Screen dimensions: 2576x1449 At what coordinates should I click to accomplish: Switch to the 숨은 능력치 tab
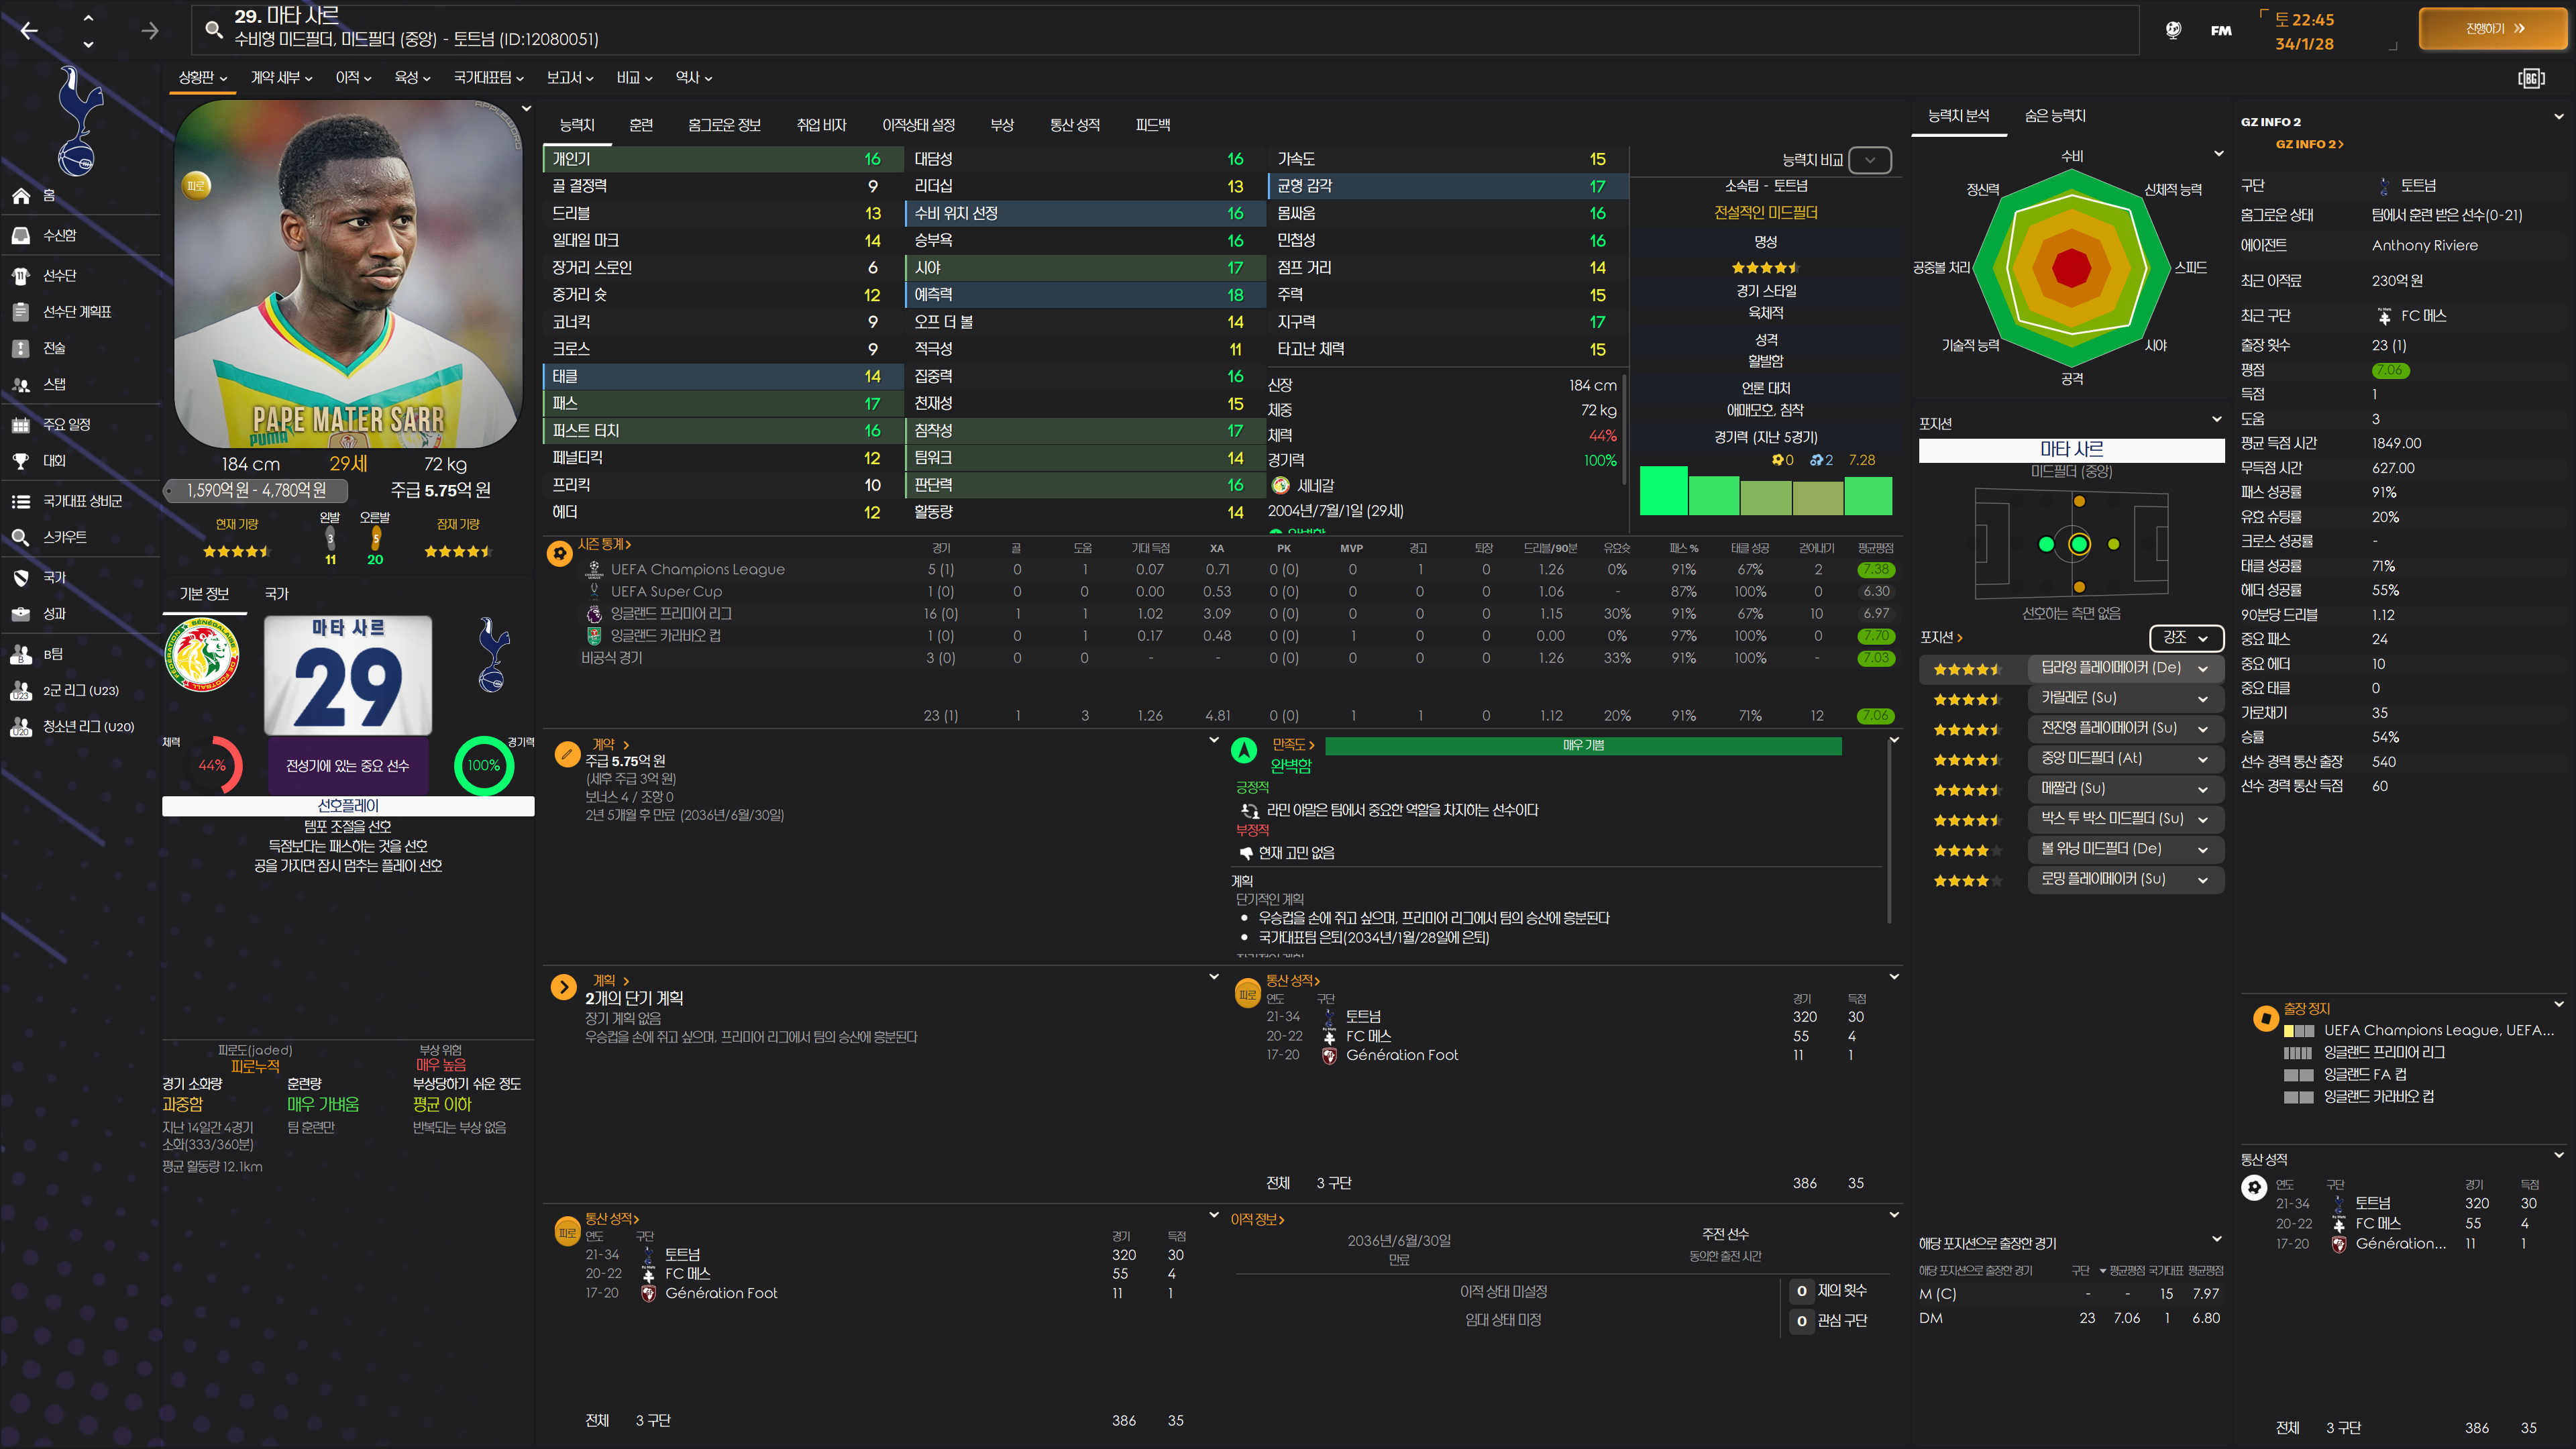[2054, 116]
